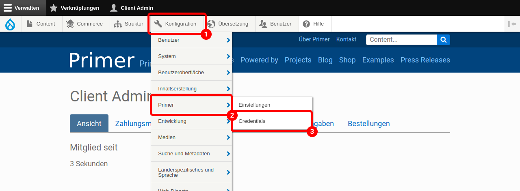The height and width of the screenshot is (191, 520).
Task: Click the Übersetzung globe icon
Action: [211, 24]
